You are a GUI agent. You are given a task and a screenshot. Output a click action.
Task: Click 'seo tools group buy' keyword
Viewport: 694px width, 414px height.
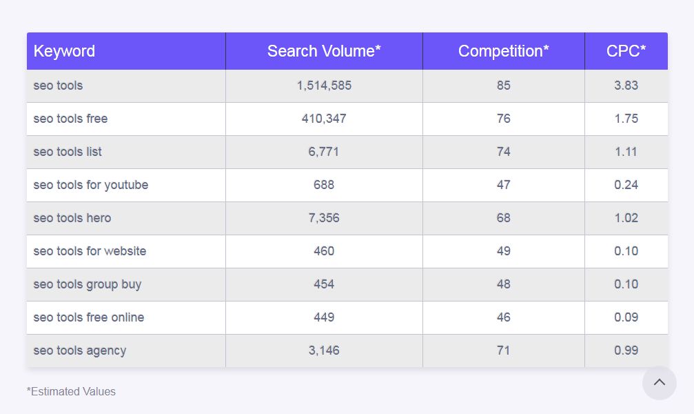(87, 284)
